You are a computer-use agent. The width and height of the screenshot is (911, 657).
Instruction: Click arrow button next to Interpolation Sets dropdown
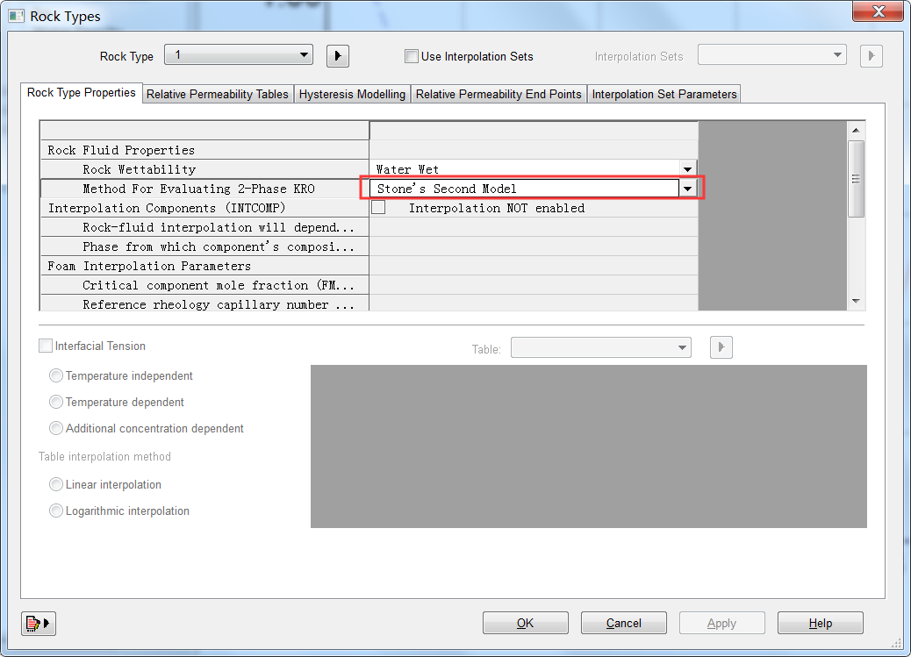871,56
